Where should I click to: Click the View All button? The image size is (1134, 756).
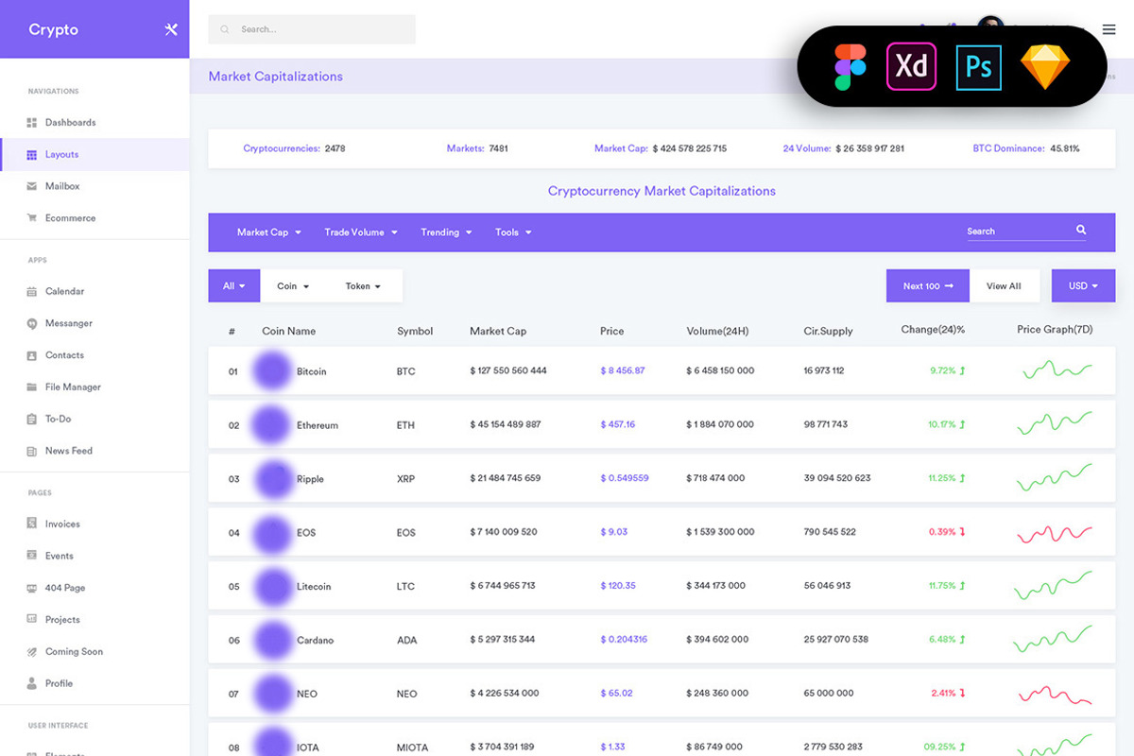coord(1004,286)
